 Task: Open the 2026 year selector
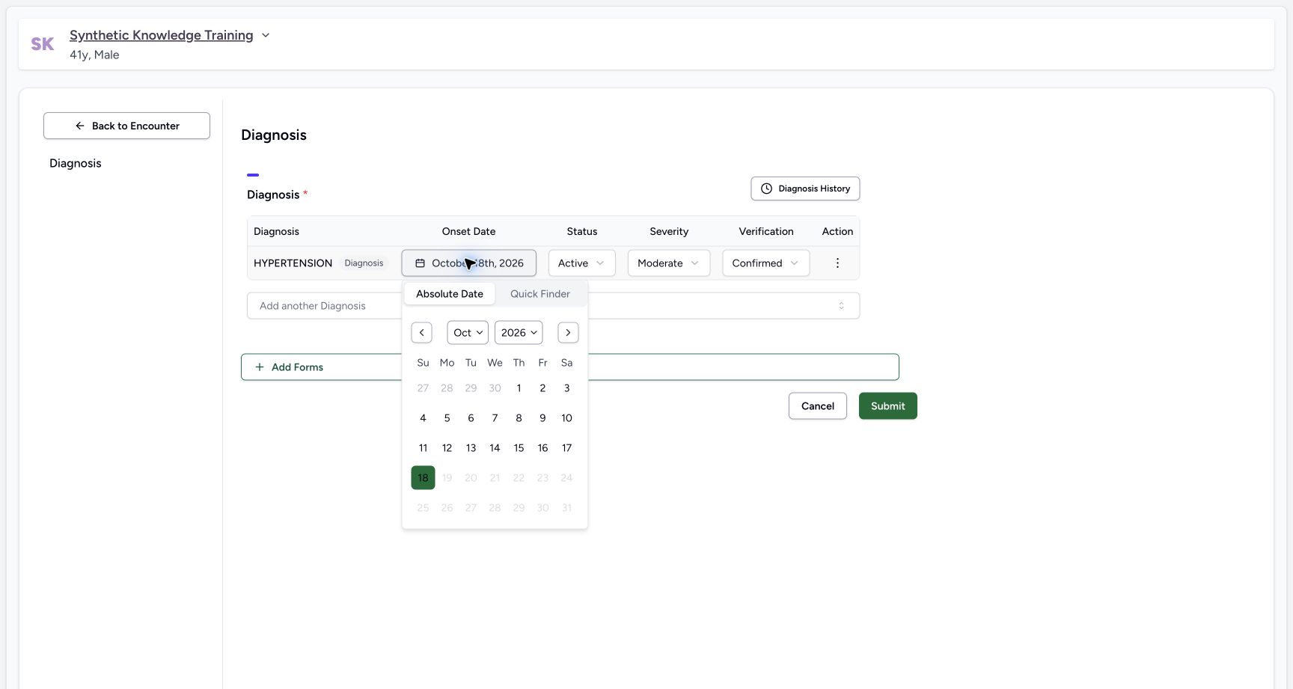519,333
